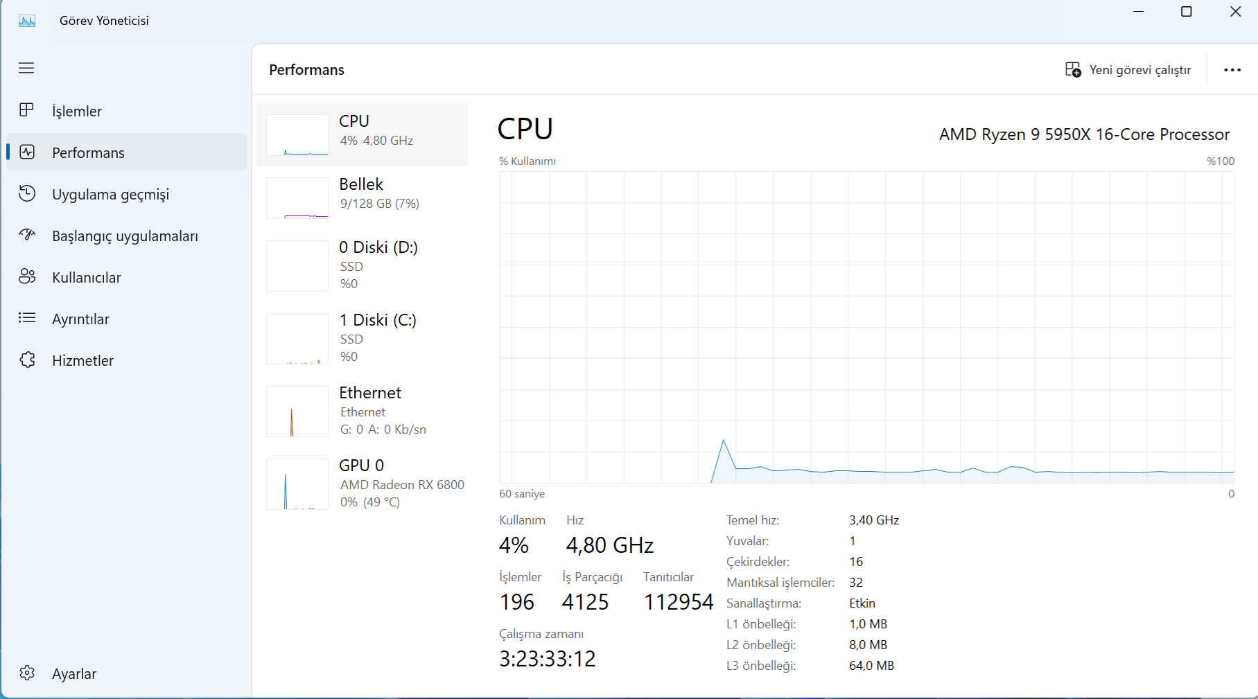Viewport: 1258px width, 699px height.
Task: Select the 0 Diski (D:) graph thumbnail
Action: click(297, 266)
